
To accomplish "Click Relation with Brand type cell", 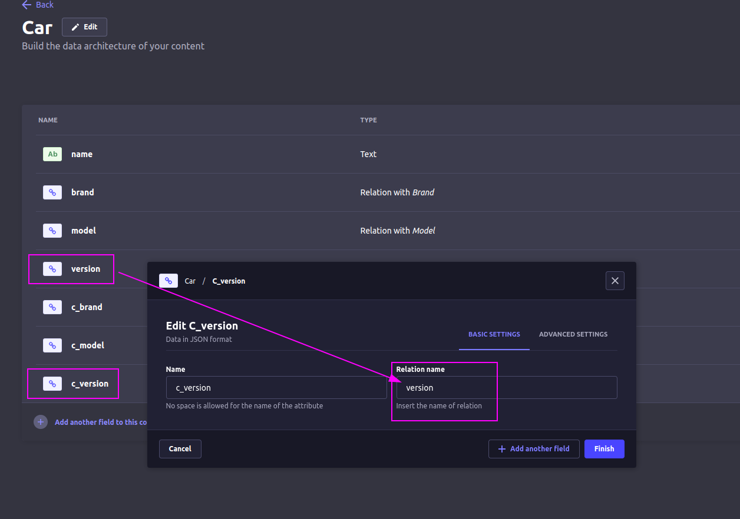I will pyautogui.click(x=397, y=192).
